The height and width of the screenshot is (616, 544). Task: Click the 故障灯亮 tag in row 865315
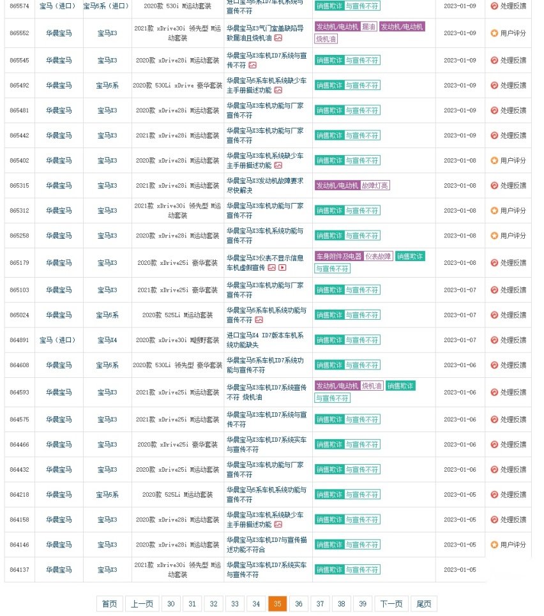(x=375, y=185)
